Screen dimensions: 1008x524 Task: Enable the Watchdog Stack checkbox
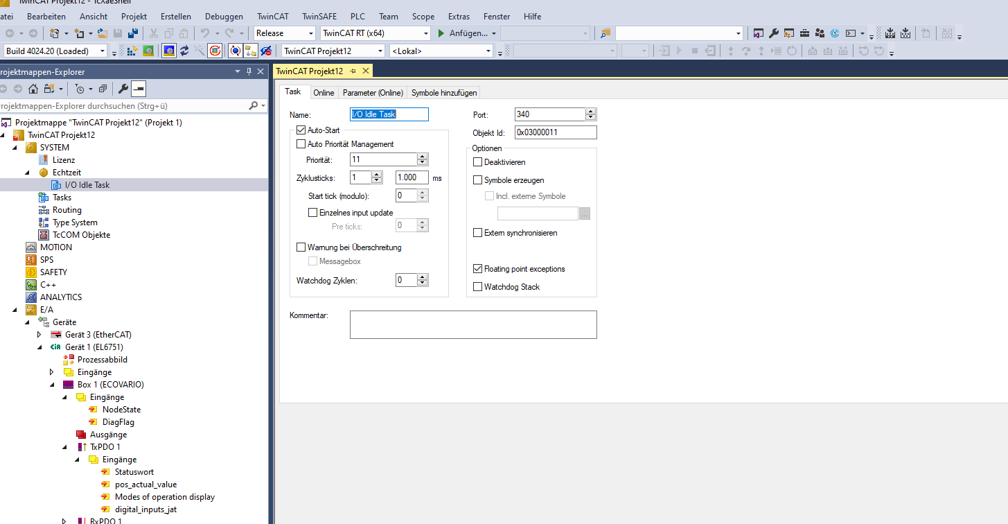coord(477,287)
